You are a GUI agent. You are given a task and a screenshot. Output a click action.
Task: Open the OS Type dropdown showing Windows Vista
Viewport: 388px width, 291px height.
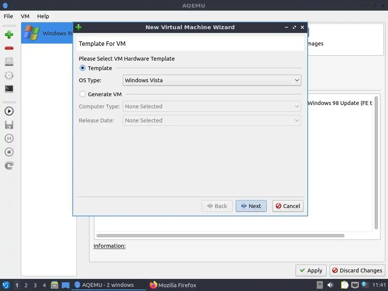coord(212,80)
